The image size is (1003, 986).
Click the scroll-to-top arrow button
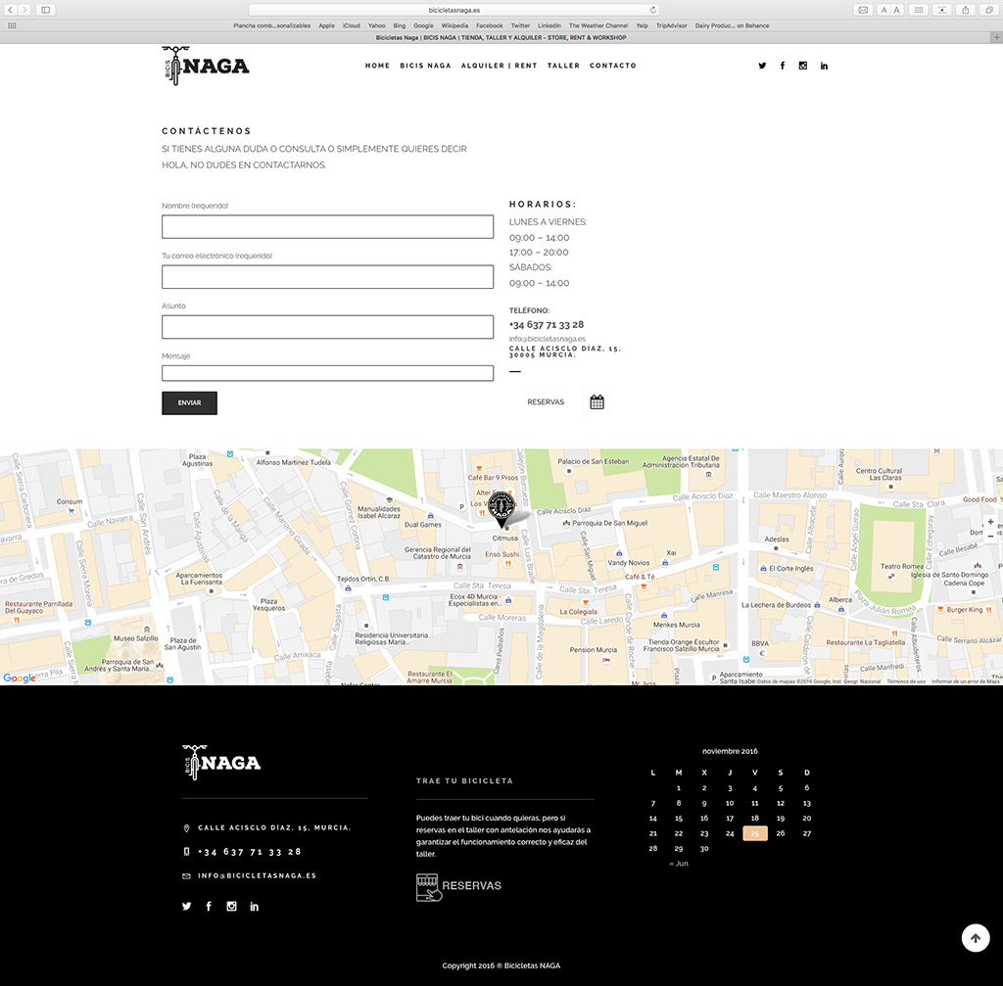tap(975, 938)
